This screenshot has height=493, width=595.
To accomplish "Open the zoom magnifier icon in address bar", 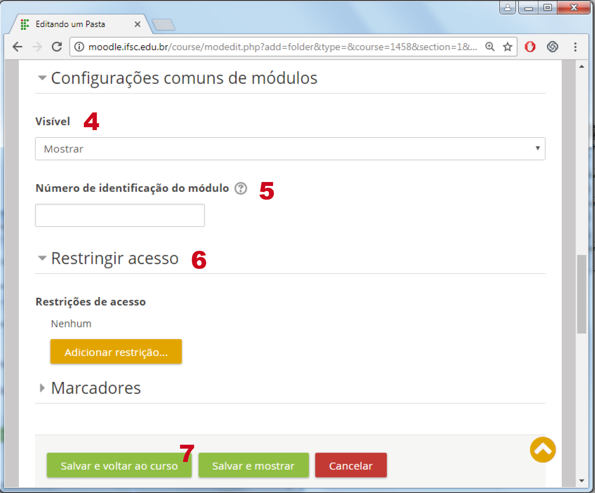I will (x=490, y=47).
